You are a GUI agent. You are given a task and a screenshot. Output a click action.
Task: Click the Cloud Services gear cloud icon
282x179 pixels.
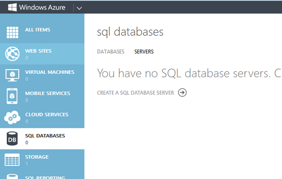[x=12, y=117]
